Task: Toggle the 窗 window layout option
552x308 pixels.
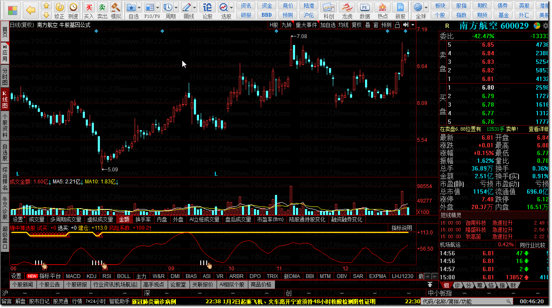Action: point(376,25)
